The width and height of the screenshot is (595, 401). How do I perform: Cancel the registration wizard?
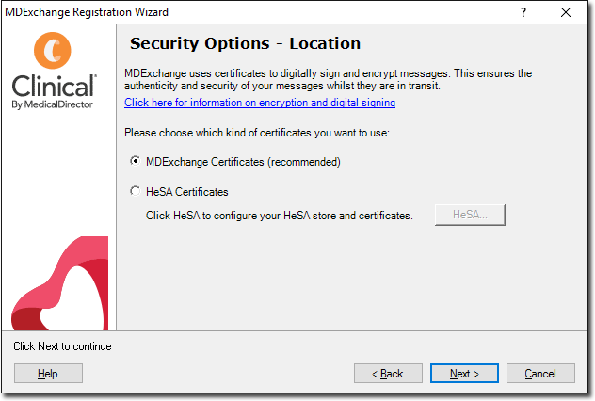pyautogui.click(x=540, y=374)
